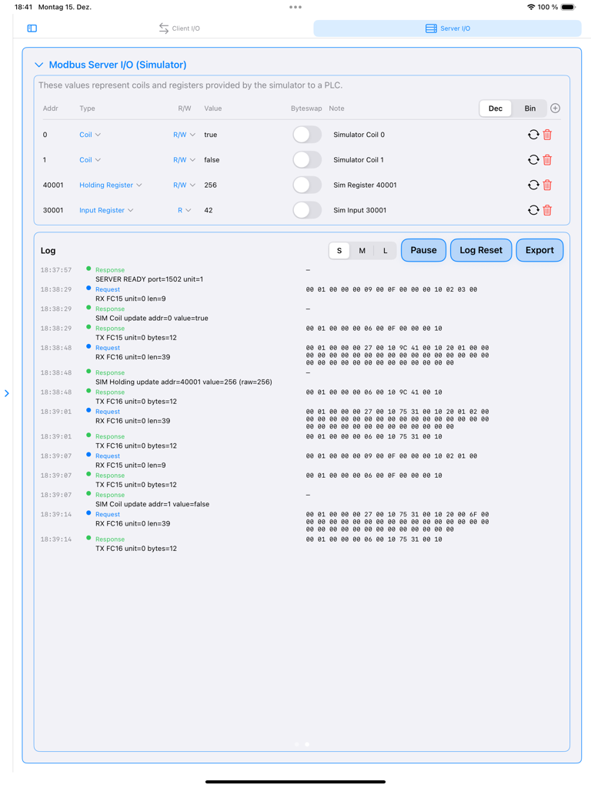Open R access dropdown for address 30001
This screenshot has height=788, width=591.
185,210
